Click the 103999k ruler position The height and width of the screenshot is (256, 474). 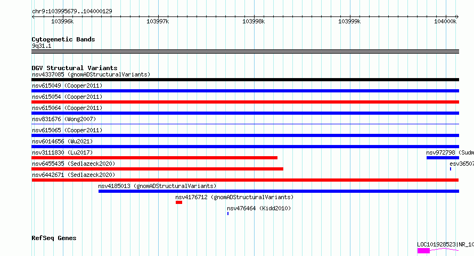point(349,21)
